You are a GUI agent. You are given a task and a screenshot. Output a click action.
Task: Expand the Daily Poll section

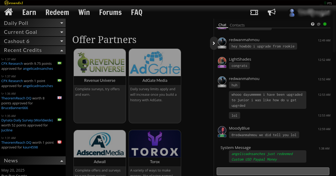coord(33,23)
